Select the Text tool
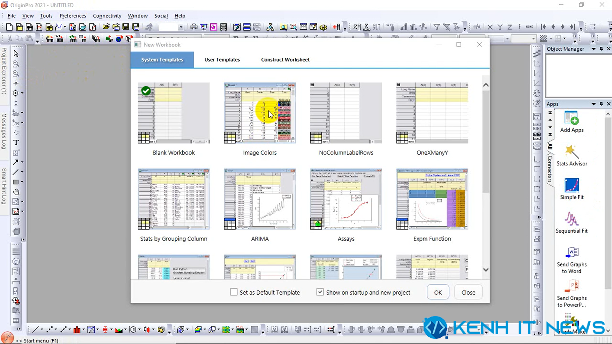Image resolution: width=612 pixels, height=344 pixels. (x=16, y=143)
